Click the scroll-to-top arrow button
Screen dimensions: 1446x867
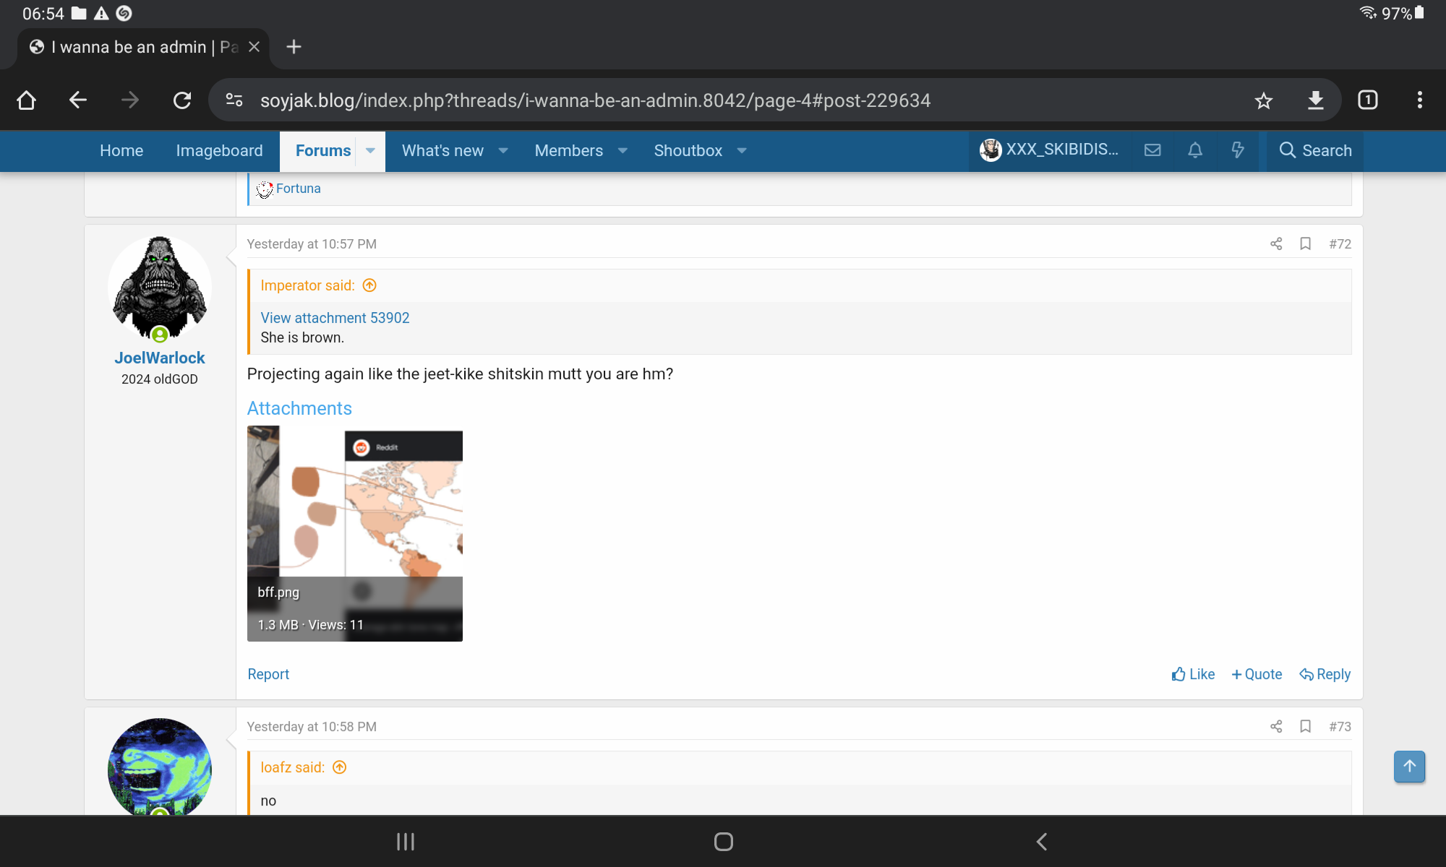(1409, 766)
